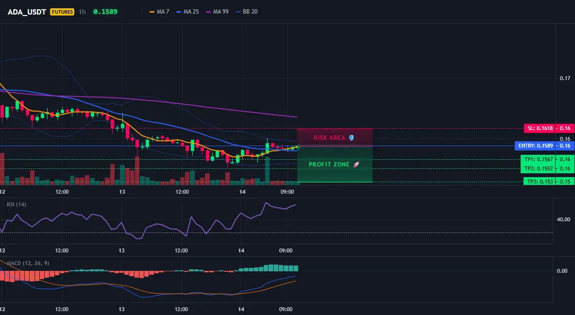Click the 0.17 price axis label
Image resolution: width=575 pixels, height=315 pixels.
(x=565, y=78)
